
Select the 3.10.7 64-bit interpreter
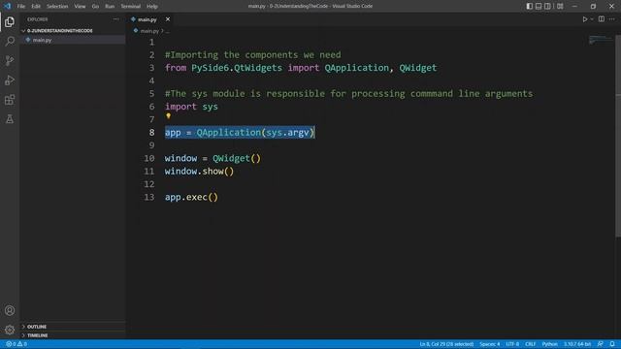[577, 344]
